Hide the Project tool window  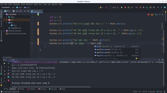tap(28, 11)
